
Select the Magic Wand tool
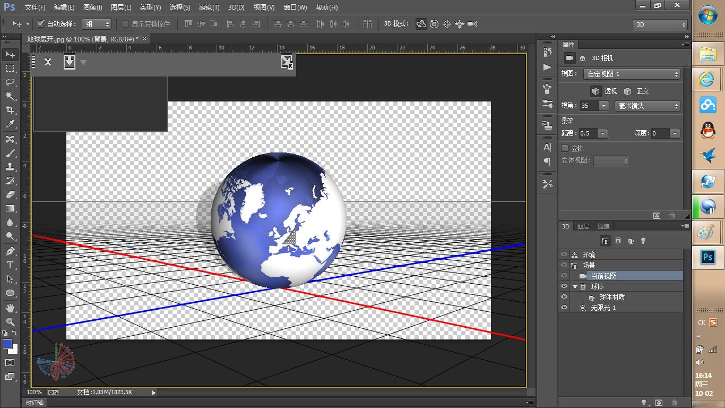click(10, 96)
